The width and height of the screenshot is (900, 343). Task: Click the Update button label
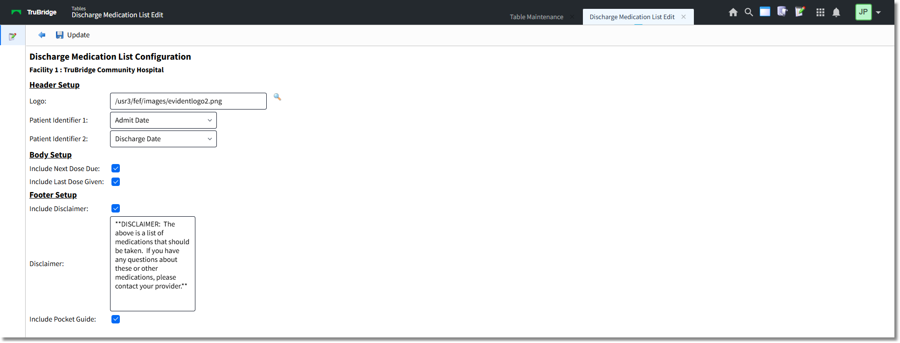coord(78,35)
